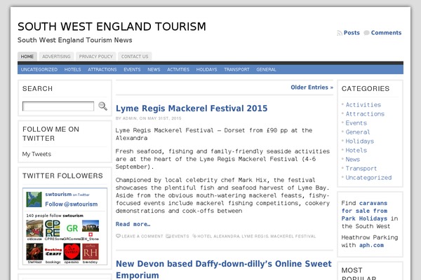
Task: Click the Comments feed link text
Action: 387,33
